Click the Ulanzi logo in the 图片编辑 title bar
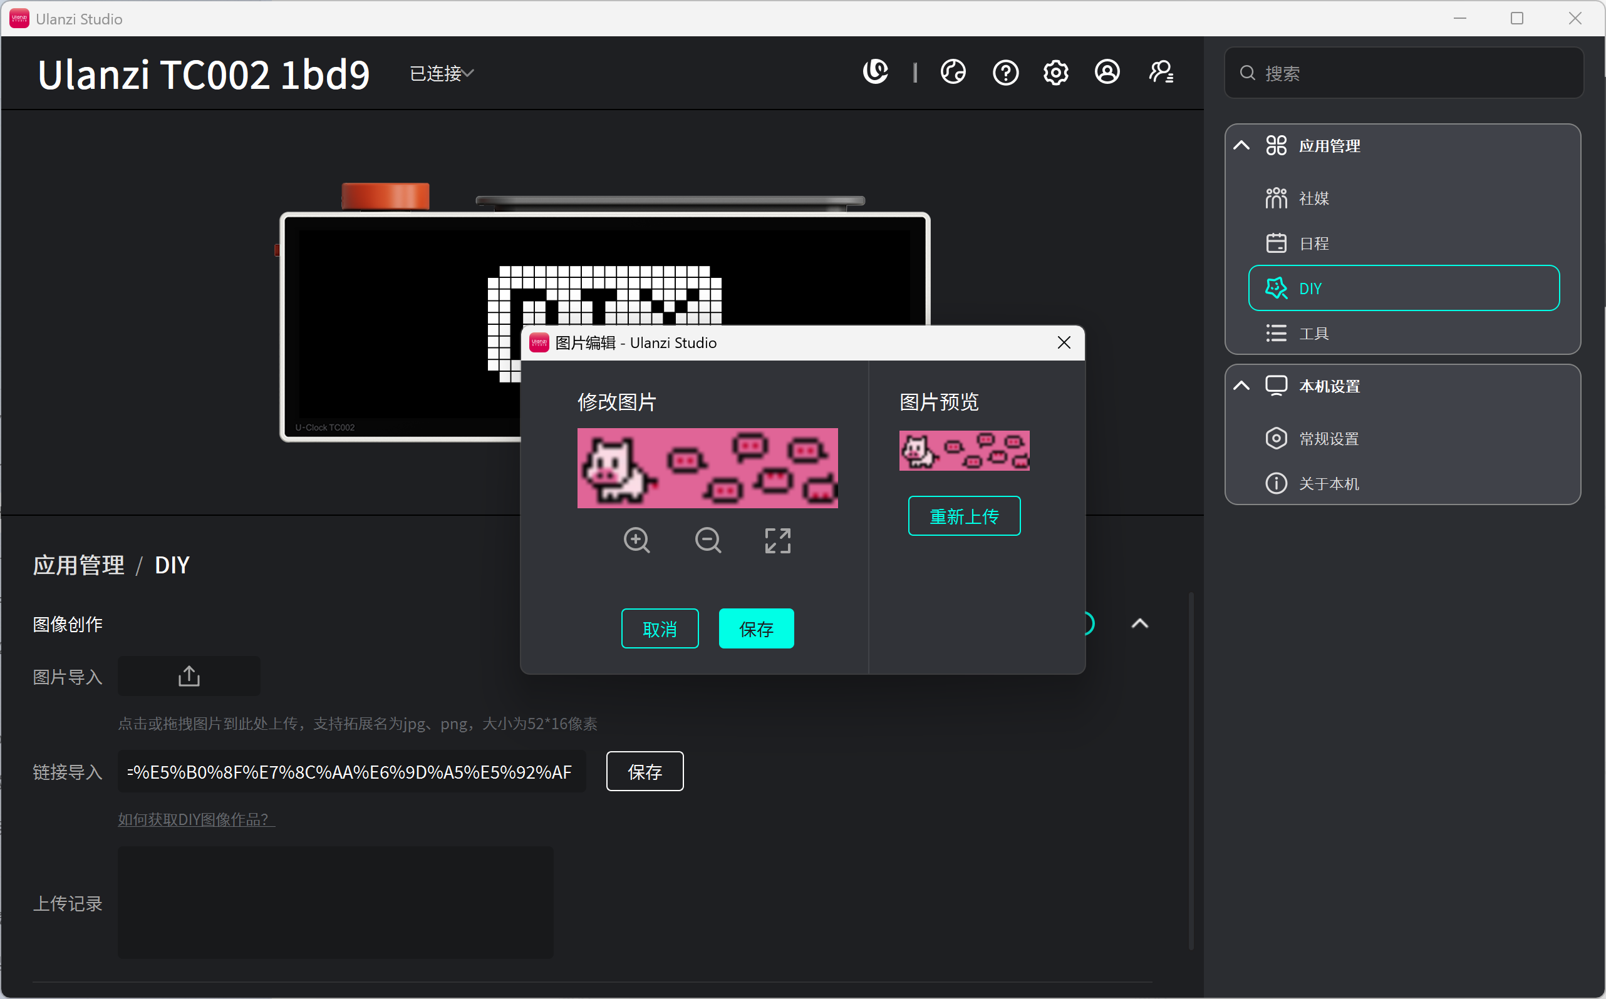The height and width of the screenshot is (999, 1606). (539, 342)
